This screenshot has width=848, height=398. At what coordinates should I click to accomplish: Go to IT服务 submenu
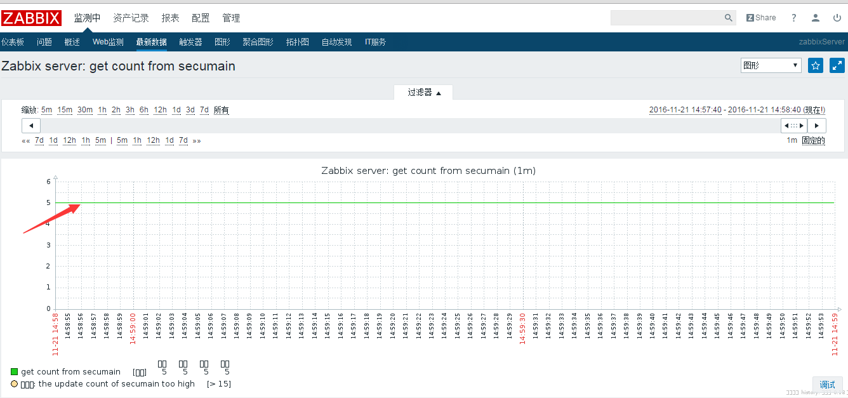click(375, 42)
